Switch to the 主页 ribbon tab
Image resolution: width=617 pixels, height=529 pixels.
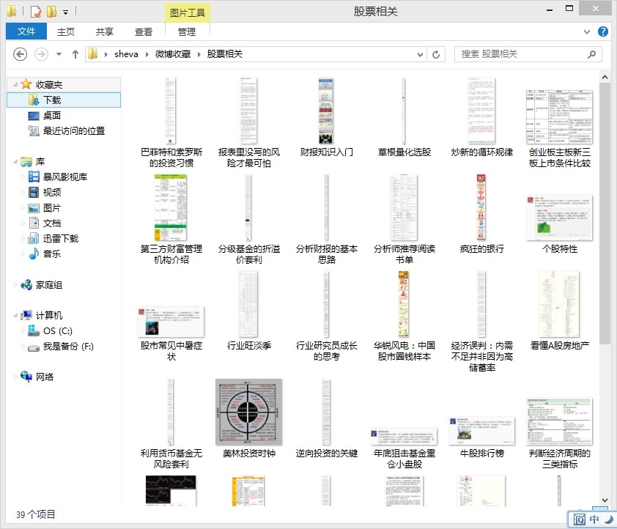tap(66, 32)
